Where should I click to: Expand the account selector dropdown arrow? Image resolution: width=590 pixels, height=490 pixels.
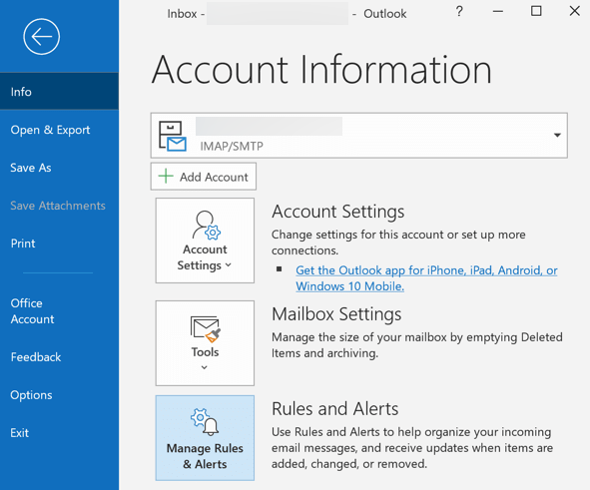click(557, 135)
